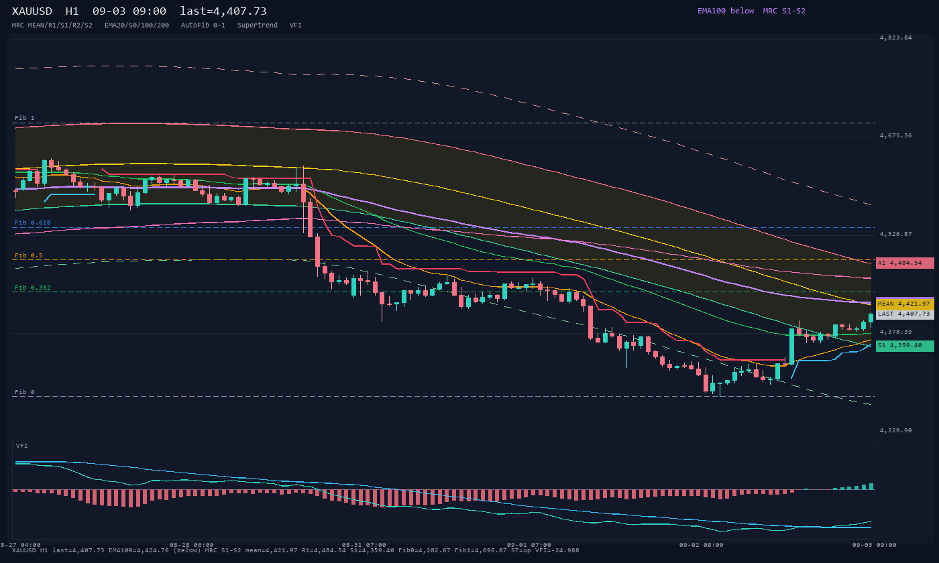This screenshot has height=563, width=939.
Task: Click the Fib 0 level label
Action: pos(25,392)
